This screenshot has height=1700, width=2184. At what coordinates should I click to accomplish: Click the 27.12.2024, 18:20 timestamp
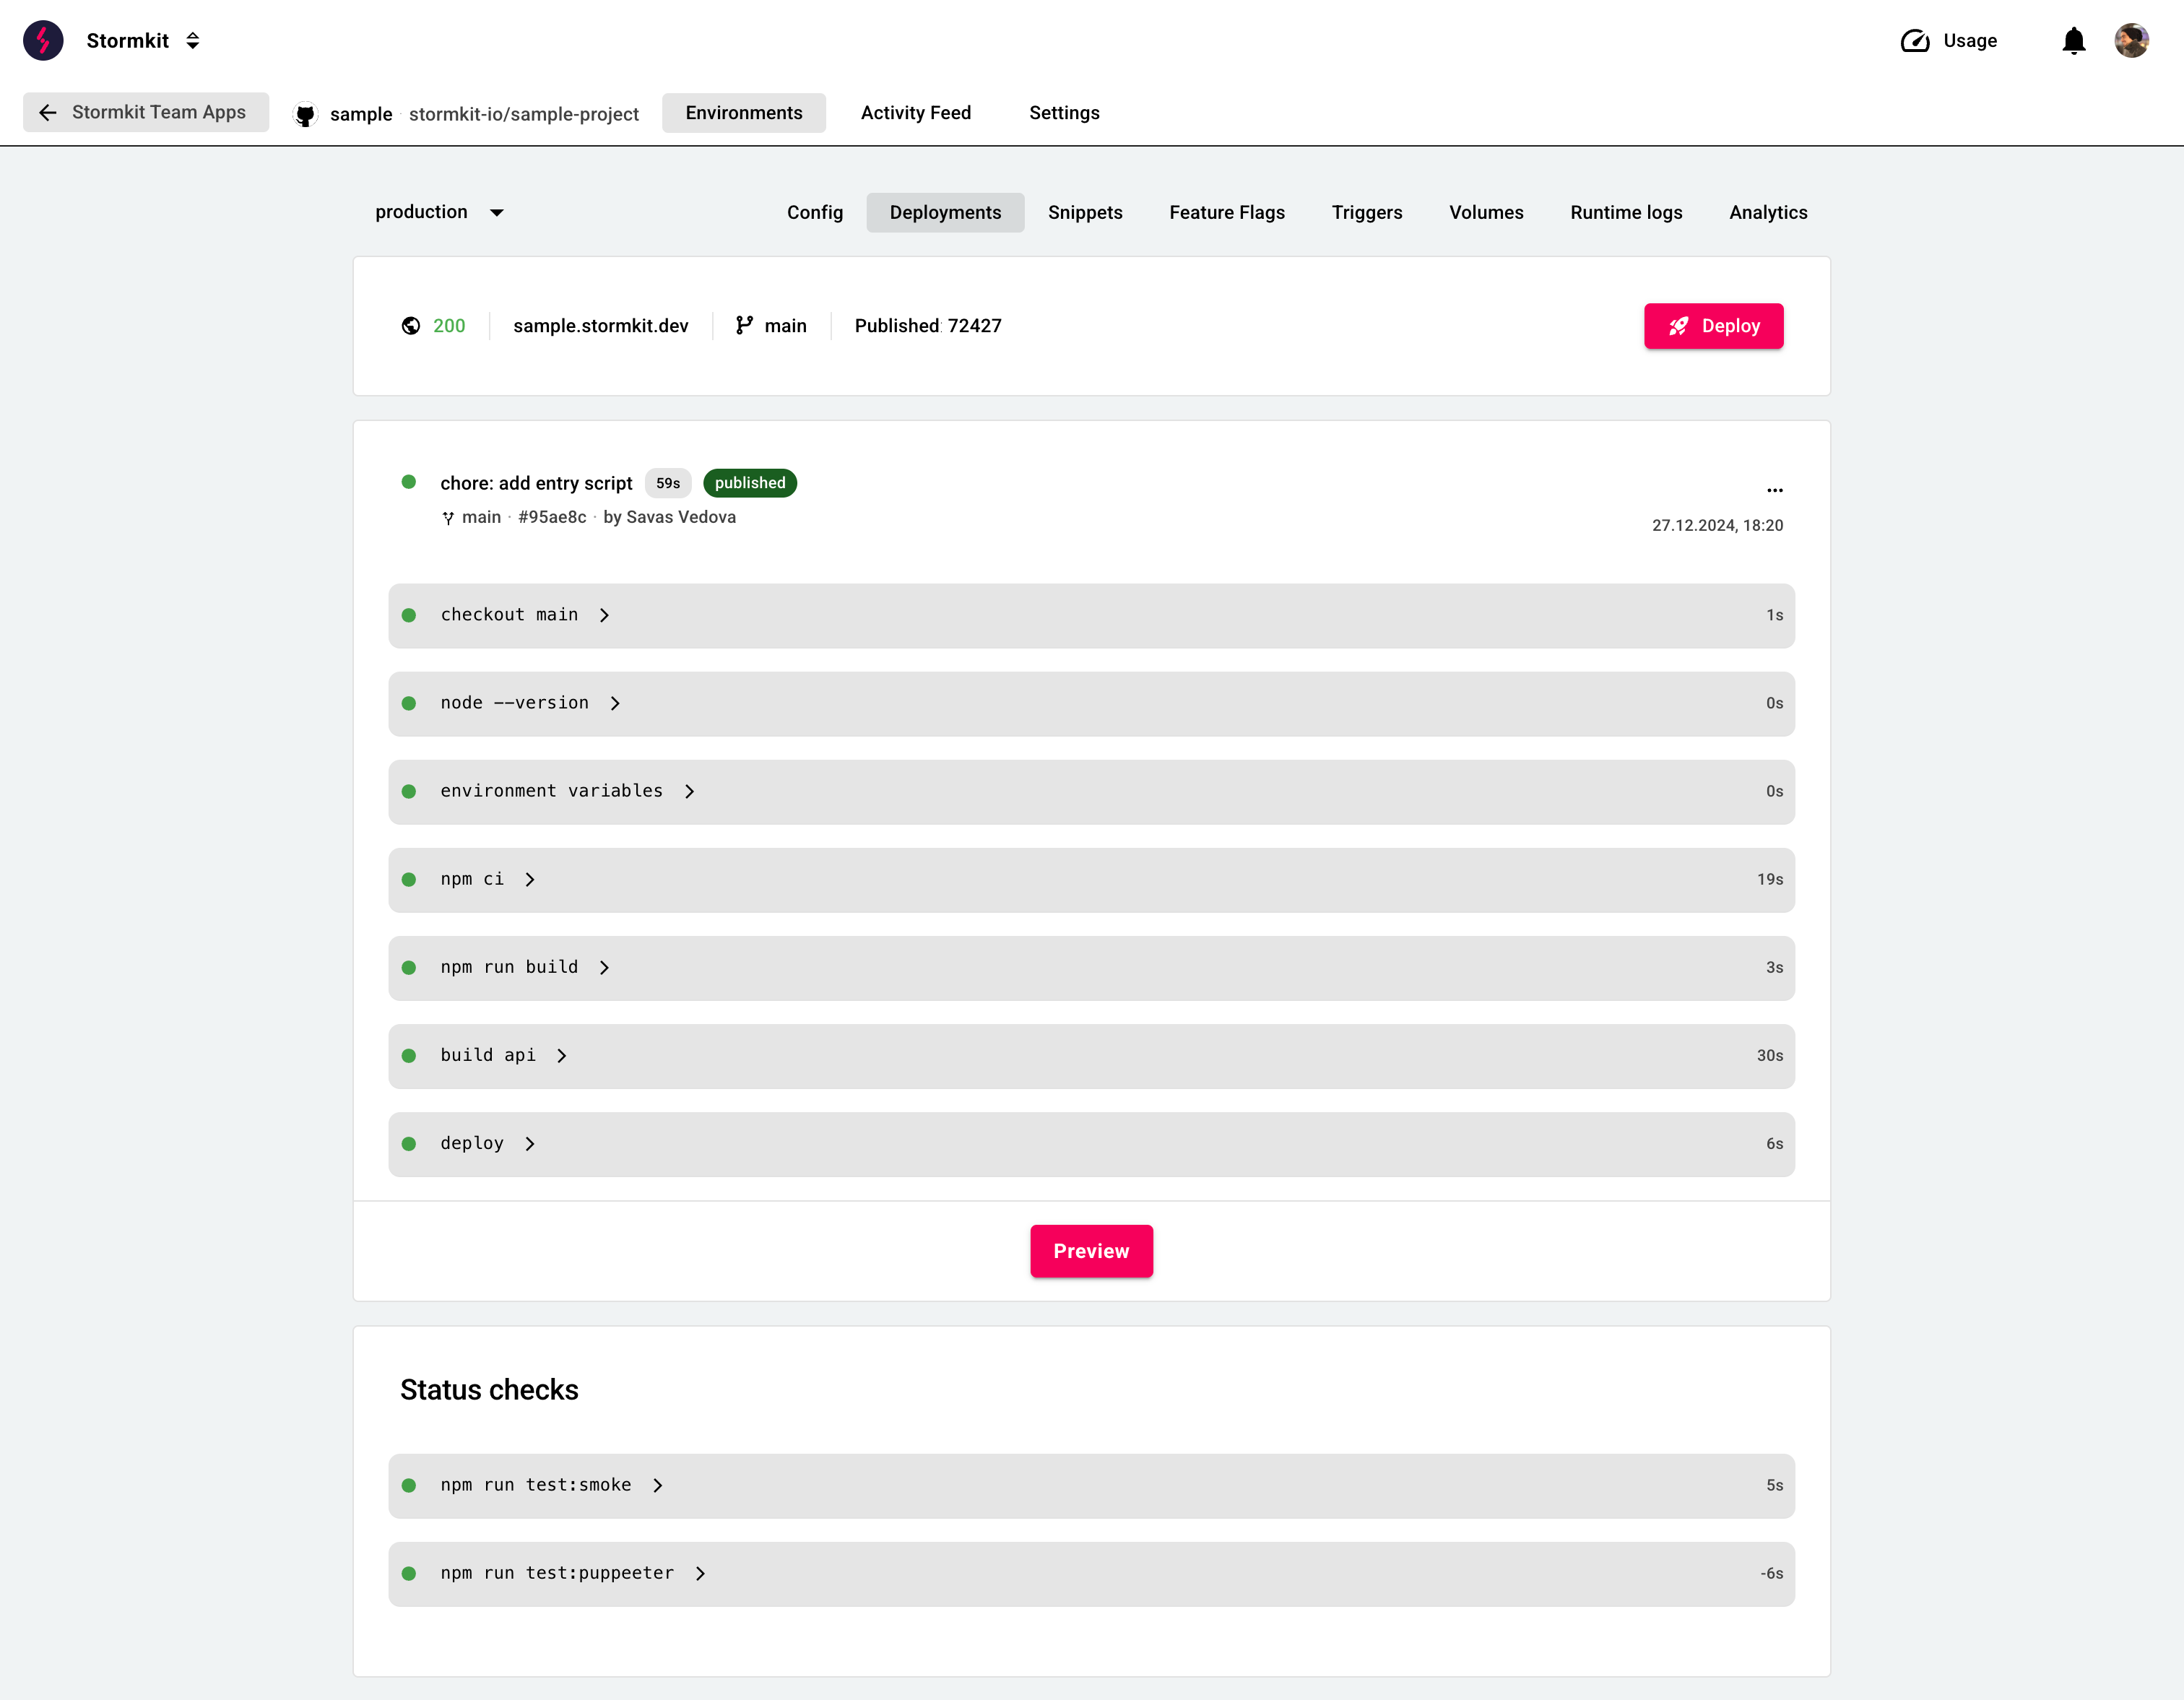pyautogui.click(x=1717, y=525)
